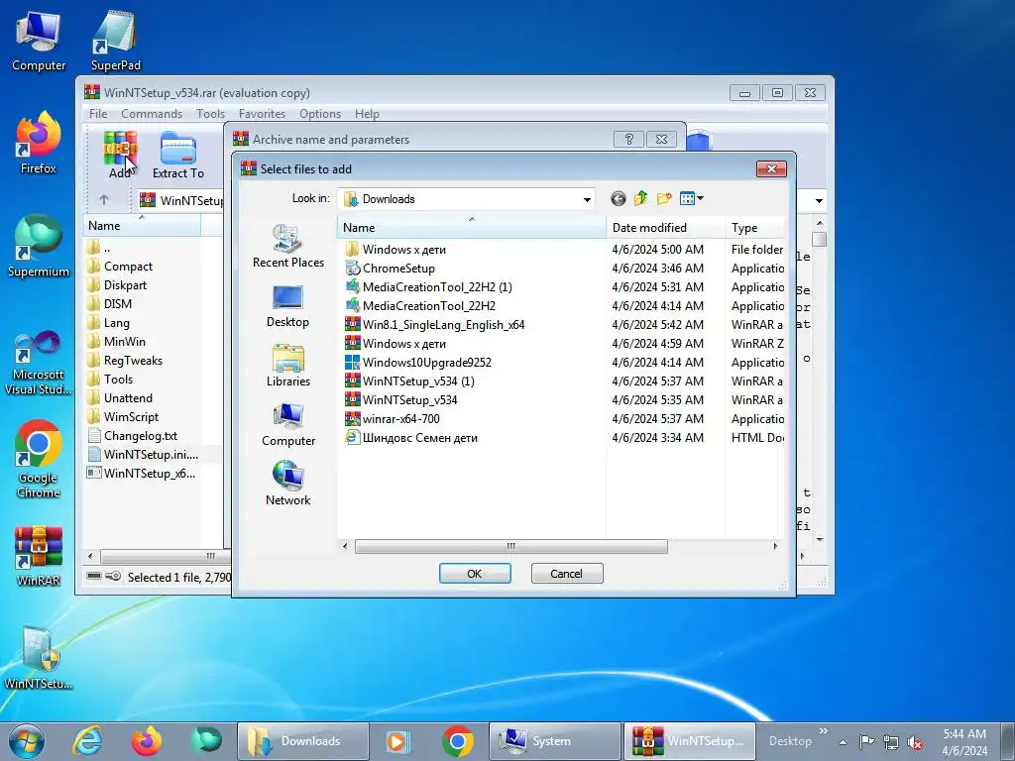Screen dimensions: 1015x761
Task: Click Cancel in Select files dialog
Action: [x=566, y=574]
